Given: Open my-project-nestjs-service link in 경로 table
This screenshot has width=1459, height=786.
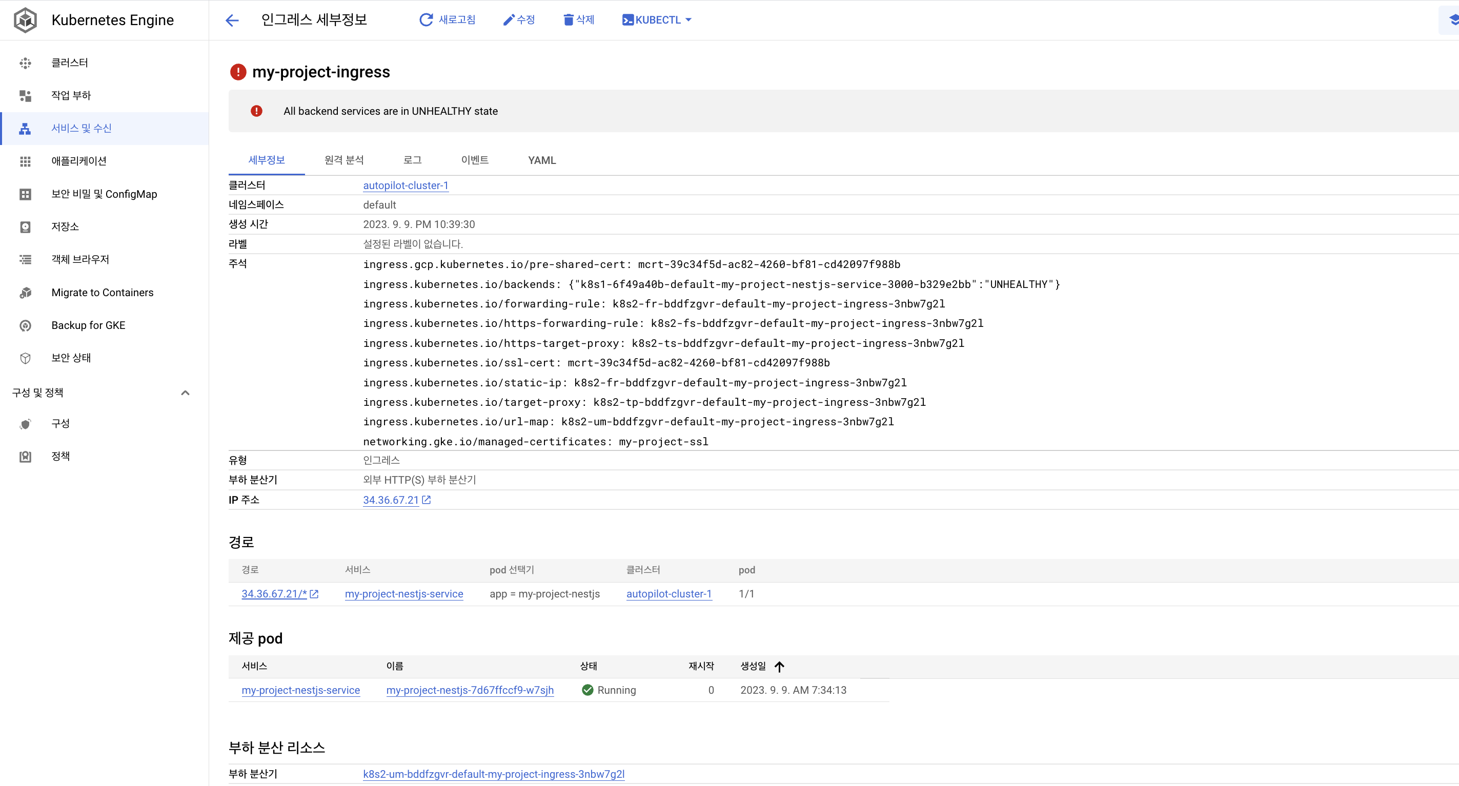Looking at the screenshot, I should coord(404,594).
